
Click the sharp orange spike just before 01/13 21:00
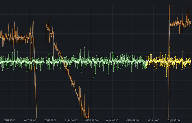coord(49,18)
